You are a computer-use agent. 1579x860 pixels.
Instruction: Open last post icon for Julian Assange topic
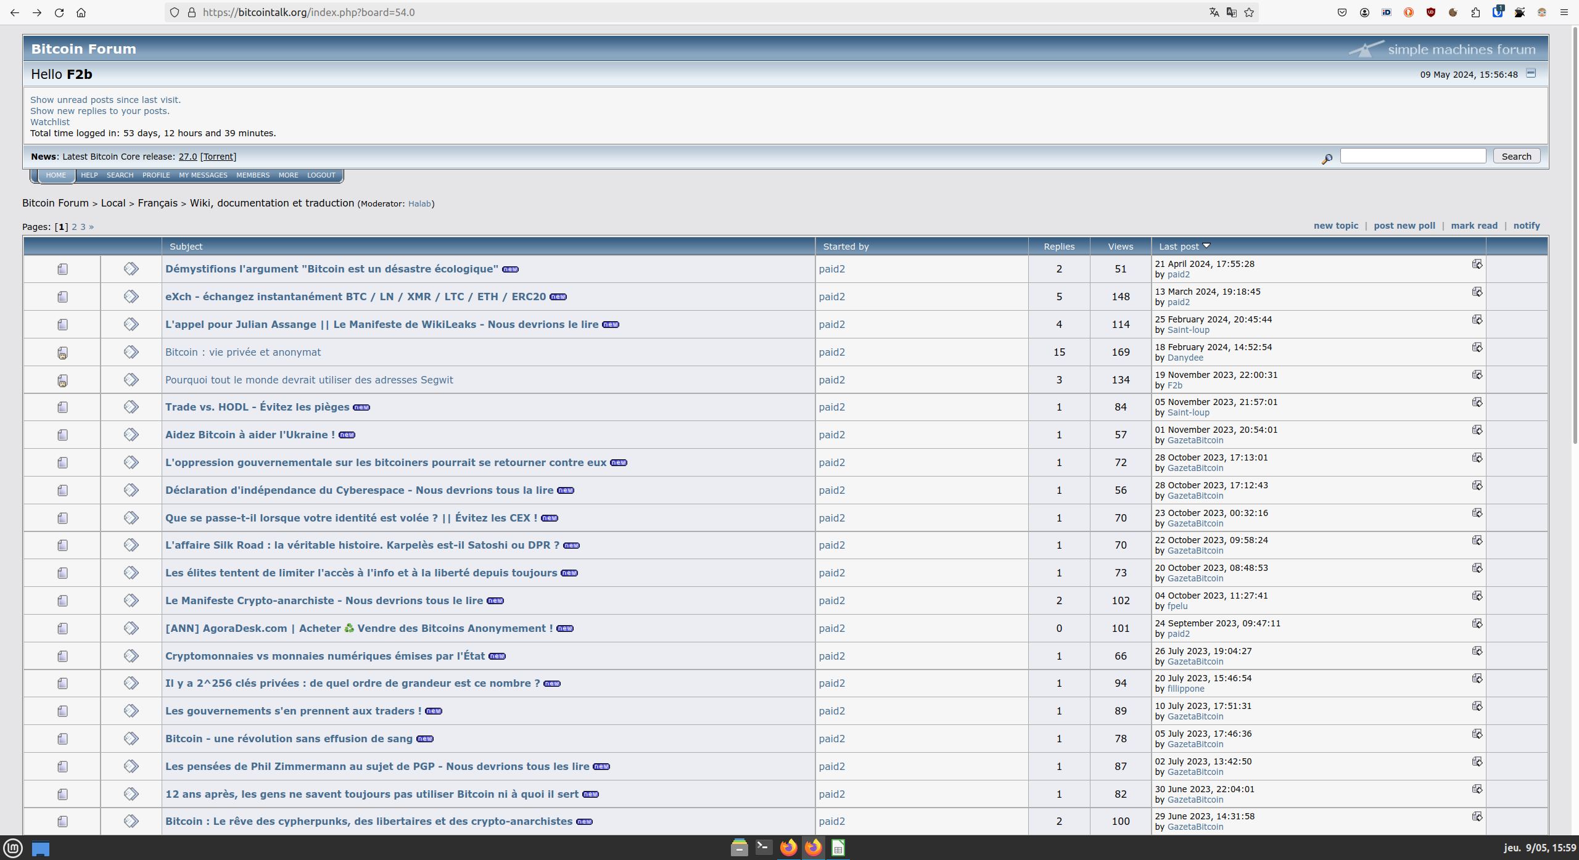(x=1477, y=319)
